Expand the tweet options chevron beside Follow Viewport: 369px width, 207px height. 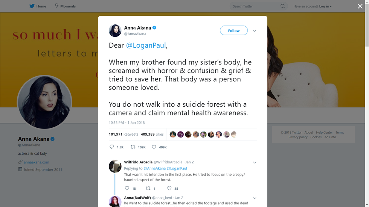pos(255,31)
